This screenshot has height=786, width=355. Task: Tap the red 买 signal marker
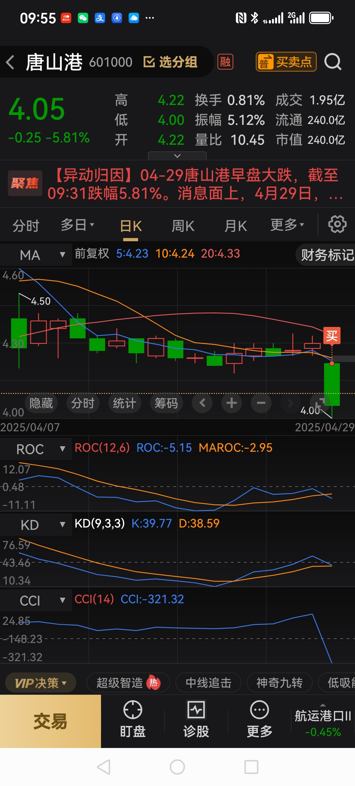(x=332, y=336)
